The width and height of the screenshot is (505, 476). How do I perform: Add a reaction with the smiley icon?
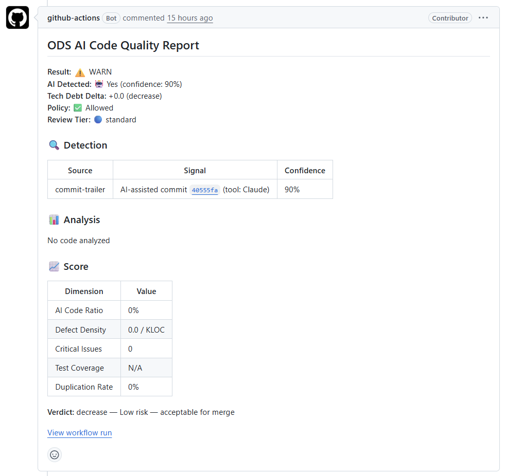coord(55,455)
